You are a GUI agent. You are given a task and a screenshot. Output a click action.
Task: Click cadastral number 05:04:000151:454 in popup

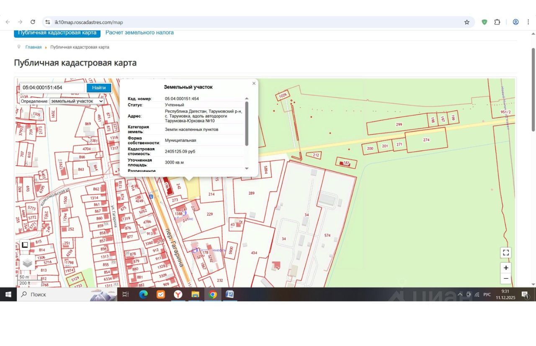coord(182,99)
